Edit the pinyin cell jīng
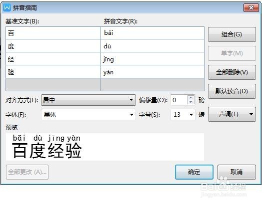The image size is (262, 204). (152, 59)
